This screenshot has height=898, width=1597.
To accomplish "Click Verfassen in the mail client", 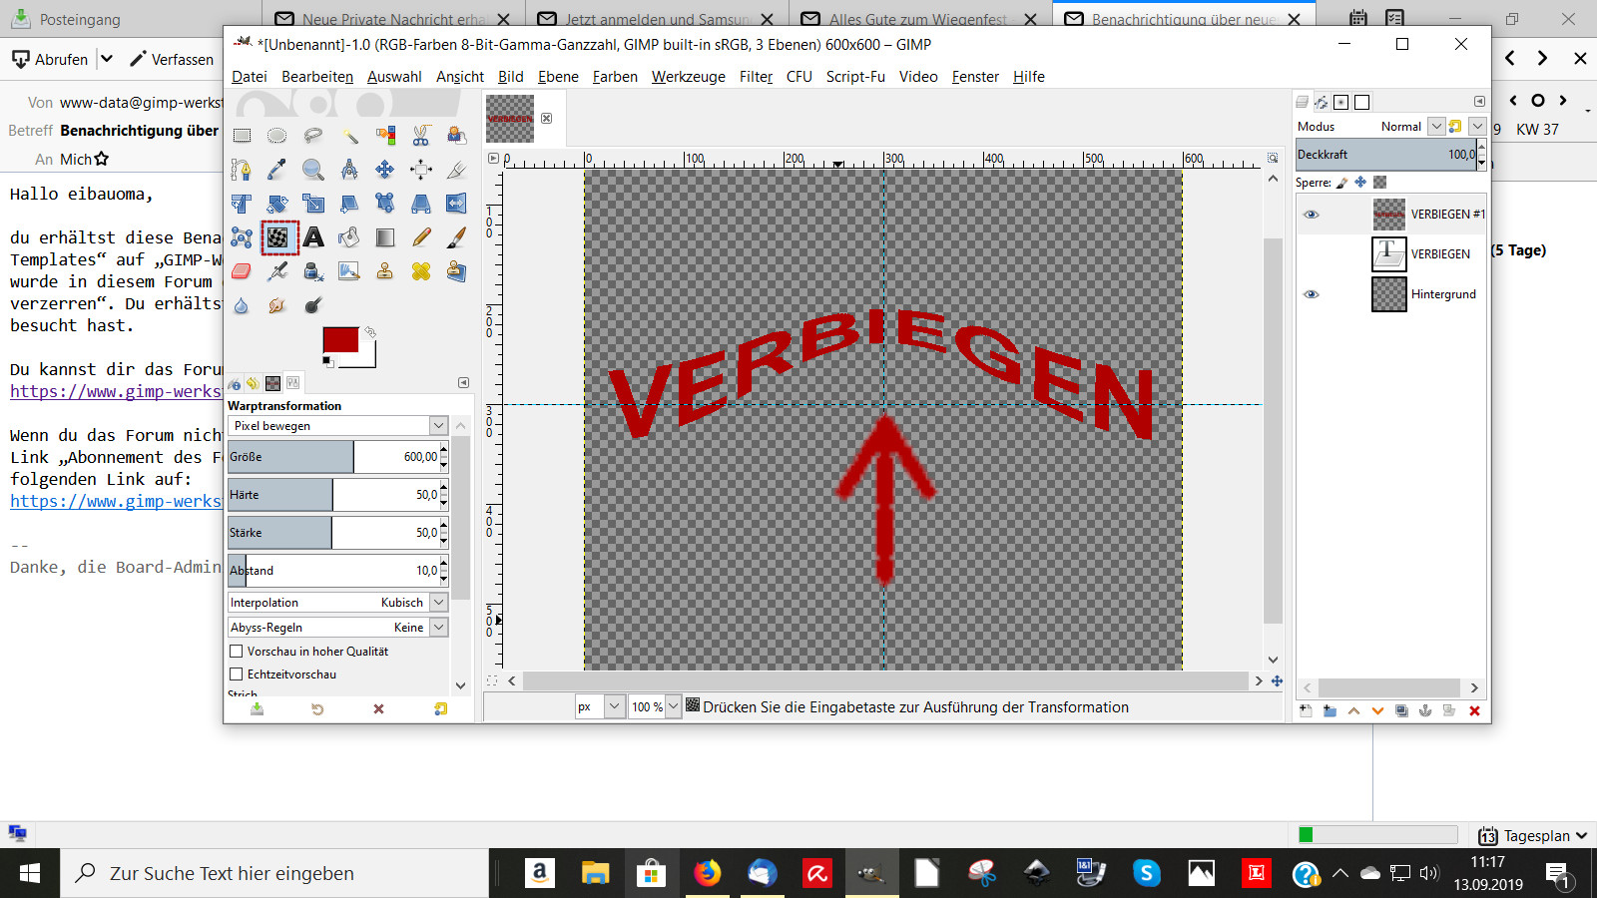I will pos(172,60).
